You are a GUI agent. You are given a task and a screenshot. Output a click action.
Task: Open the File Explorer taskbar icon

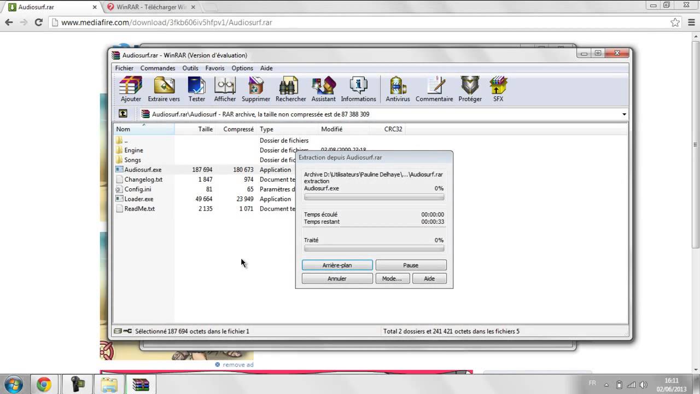(x=109, y=384)
